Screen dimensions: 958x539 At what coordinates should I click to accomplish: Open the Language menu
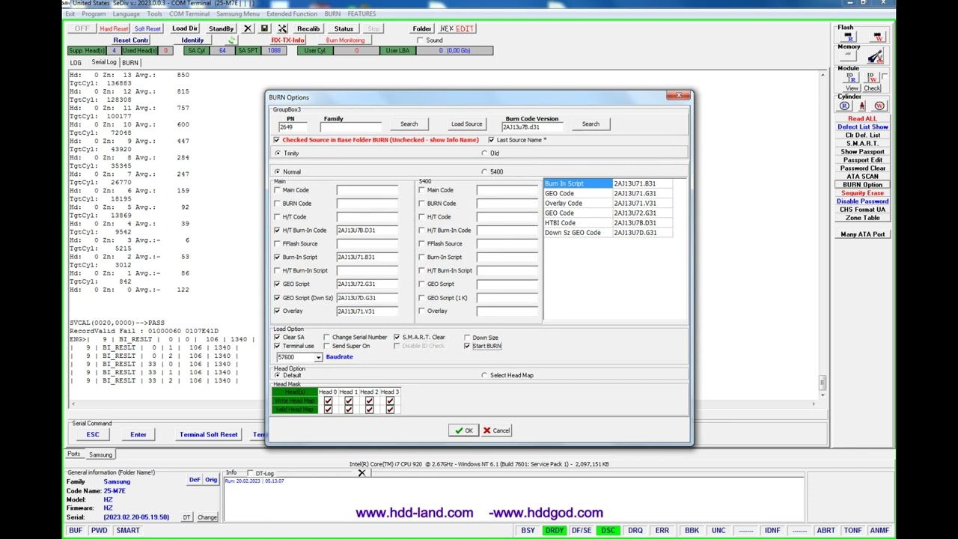pyautogui.click(x=126, y=13)
